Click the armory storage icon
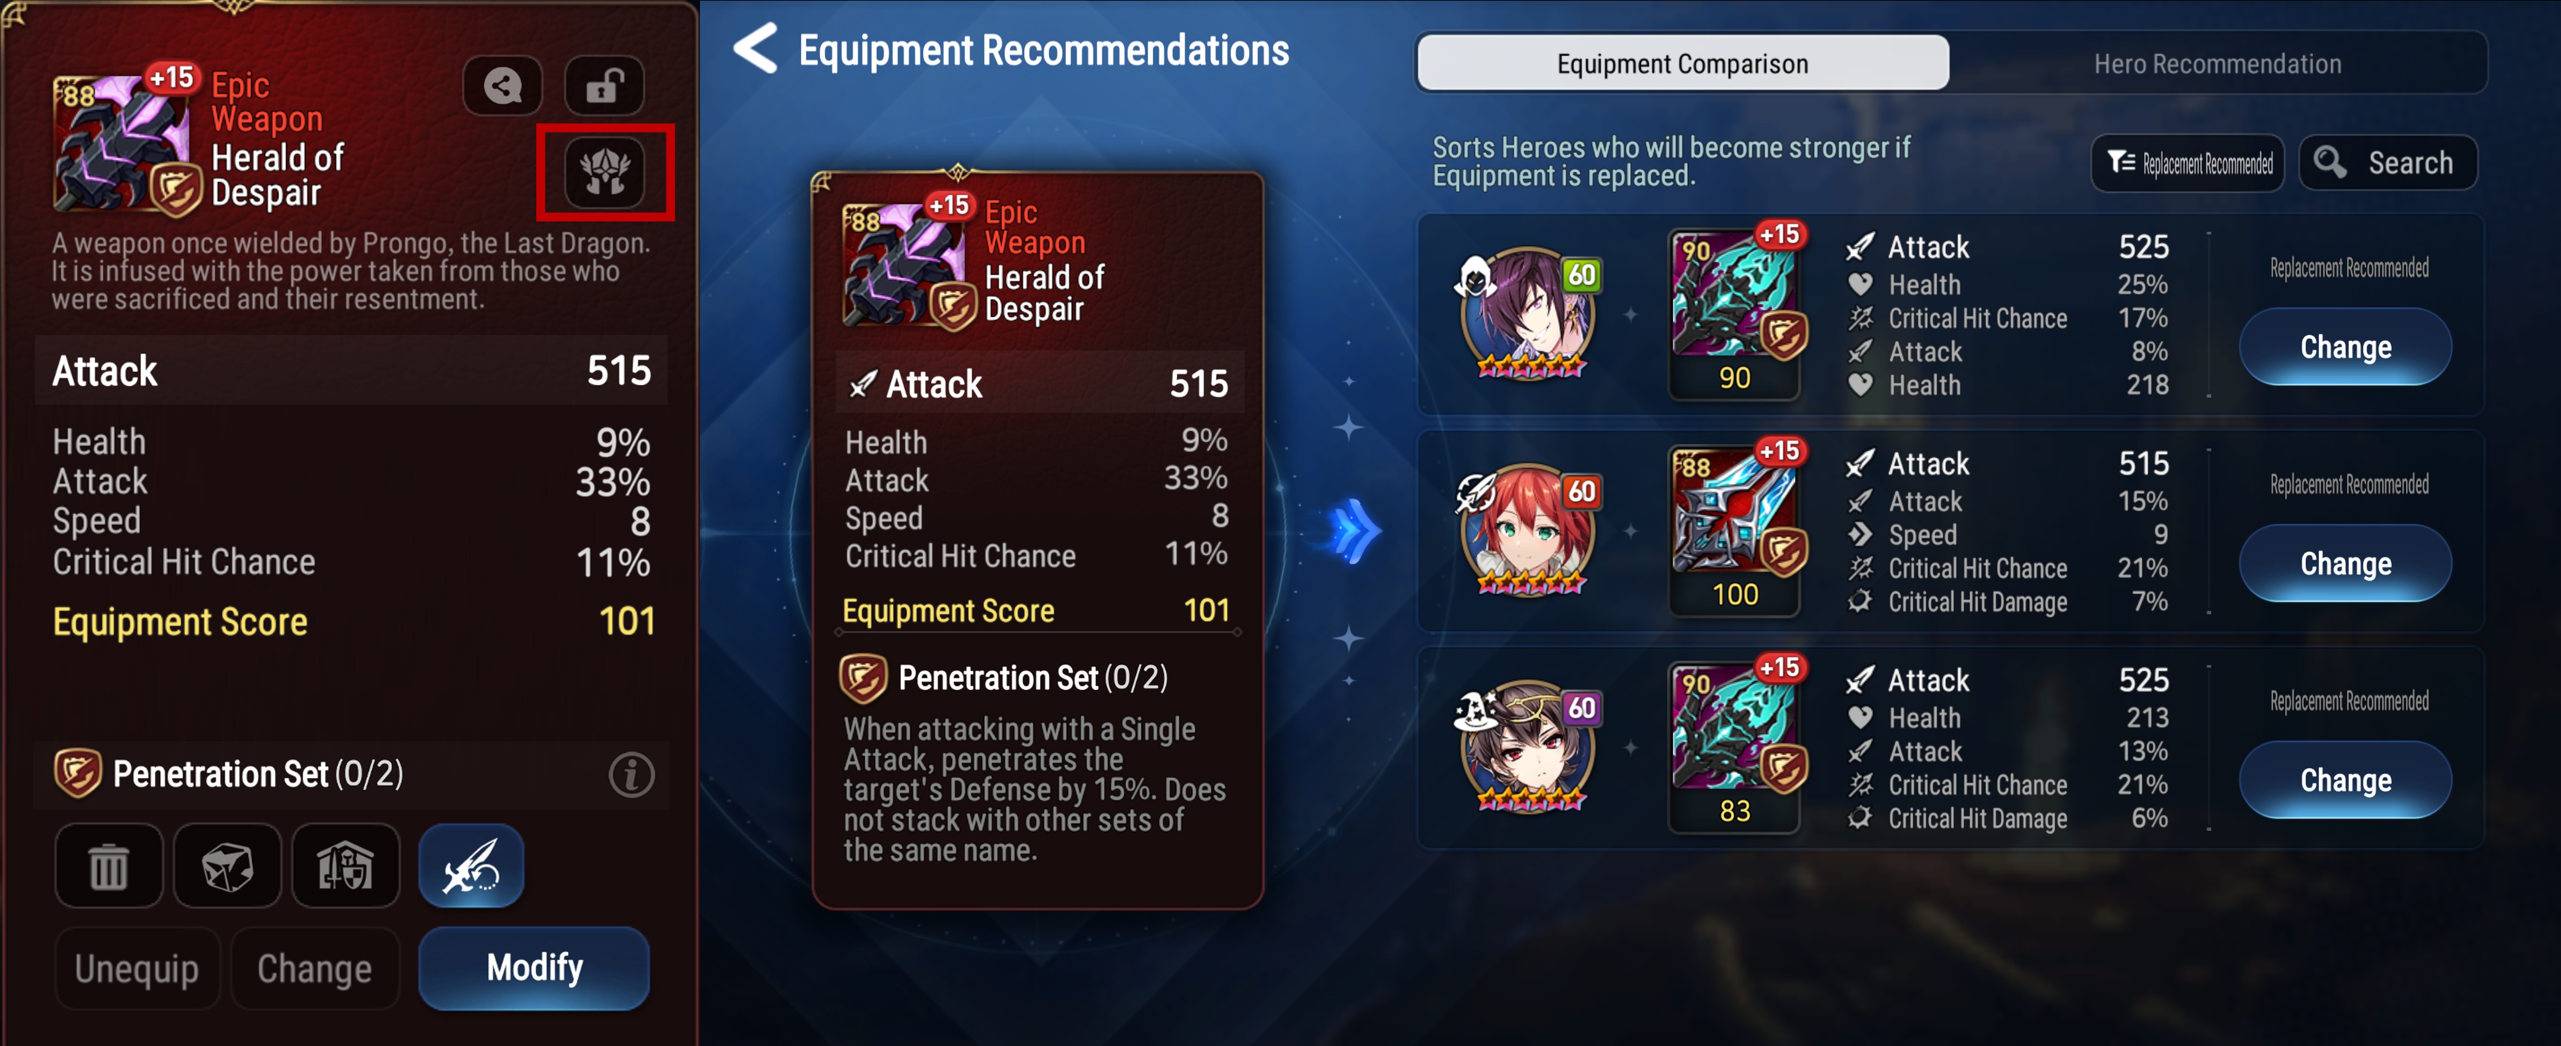 [345, 866]
